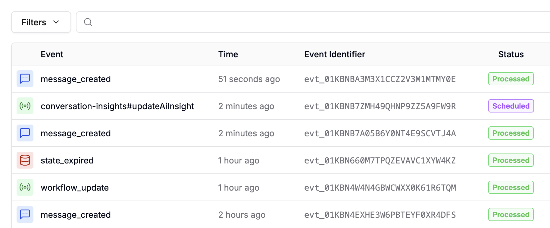Viewport: 550px width, 228px height.
Task: Select the broadcast icon next to conversation-insights#updateAiInsight
Action: [x=25, y=106]
